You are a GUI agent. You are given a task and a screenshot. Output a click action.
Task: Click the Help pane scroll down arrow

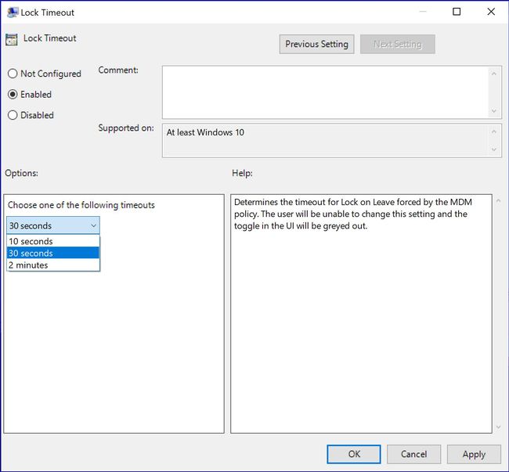pyautogui.click(x=498, y=427)
